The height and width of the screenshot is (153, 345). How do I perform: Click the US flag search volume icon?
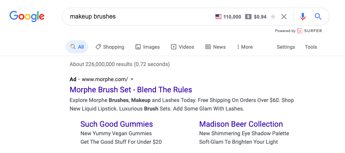click(x=218, y=17)
